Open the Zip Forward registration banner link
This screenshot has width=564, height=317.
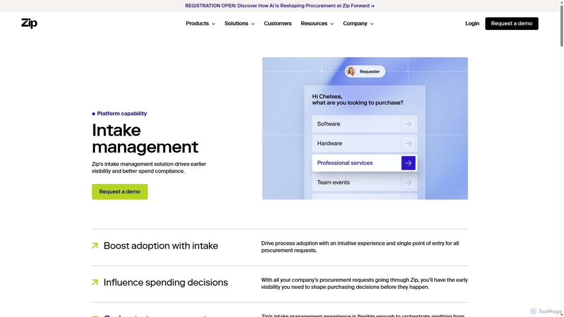pyautogui.click(x=280, y=6)
